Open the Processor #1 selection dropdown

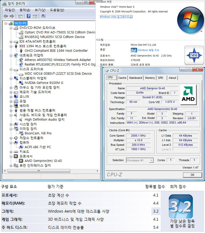(151, 160)
